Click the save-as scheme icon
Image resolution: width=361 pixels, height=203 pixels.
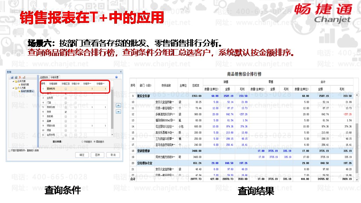[16, 77]
